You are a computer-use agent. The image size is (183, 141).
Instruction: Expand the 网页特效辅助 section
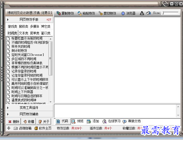(29, 114)
